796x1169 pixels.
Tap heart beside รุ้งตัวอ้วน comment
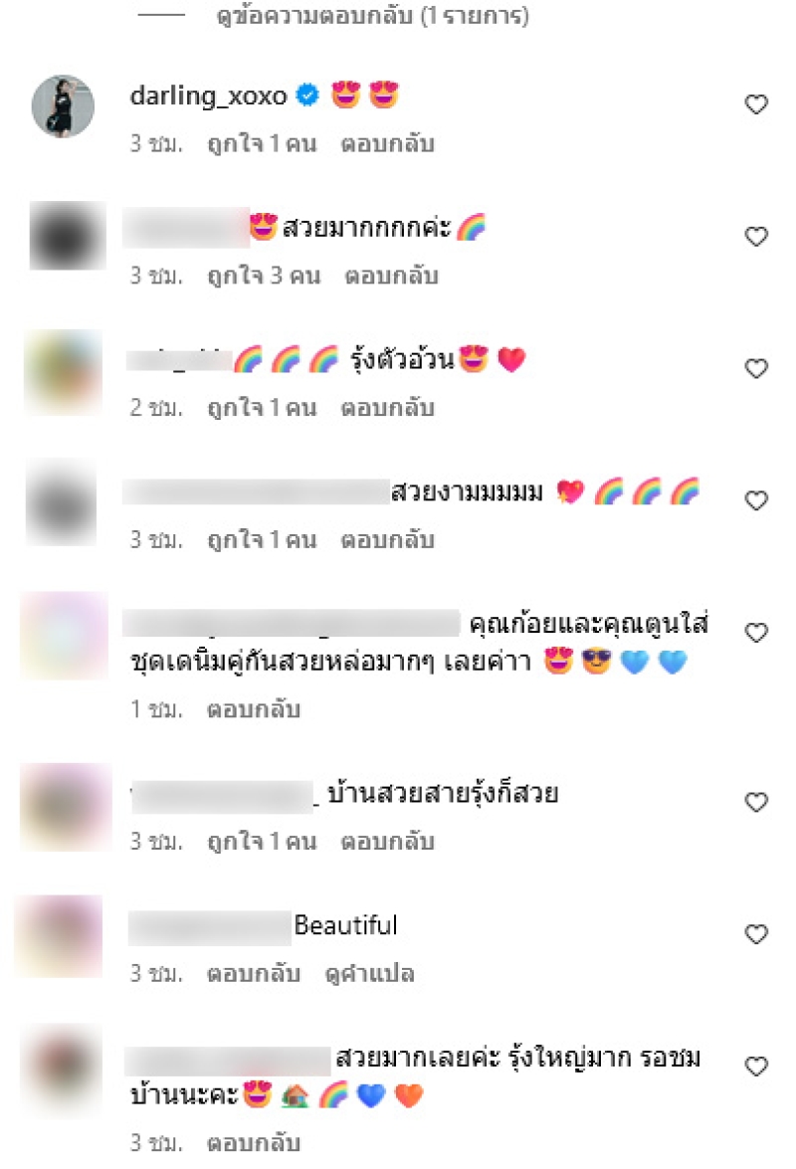[756, 368]
